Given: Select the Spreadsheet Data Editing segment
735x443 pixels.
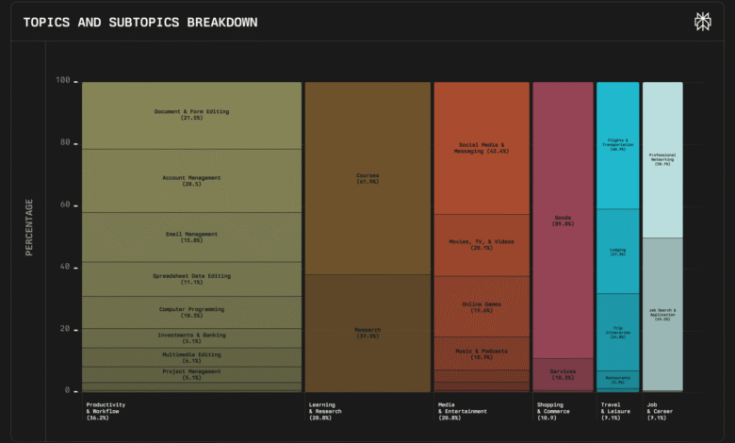Looking at the screenshot, I should click(191, 279).
